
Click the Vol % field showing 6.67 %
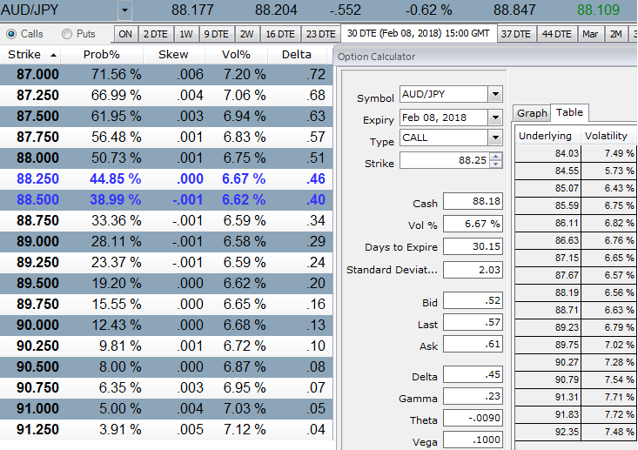(473, 224)
